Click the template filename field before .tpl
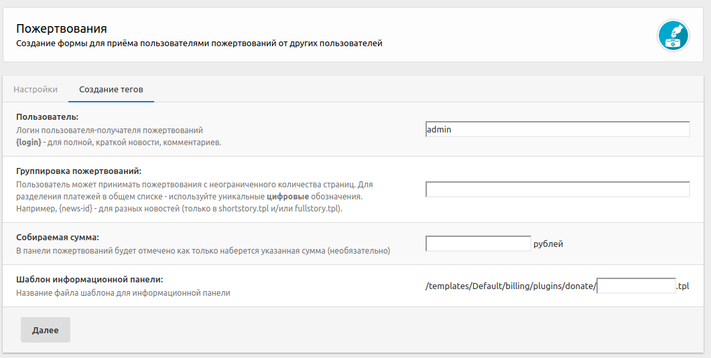Viewport: 711px width, 358px height. point(636,286)
